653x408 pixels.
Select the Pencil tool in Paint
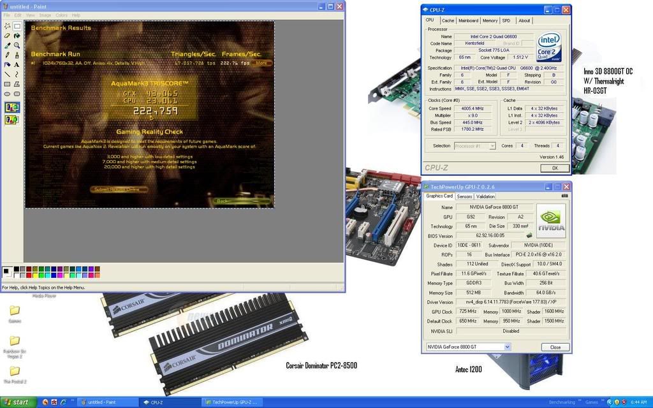click(x=7, y=55)
